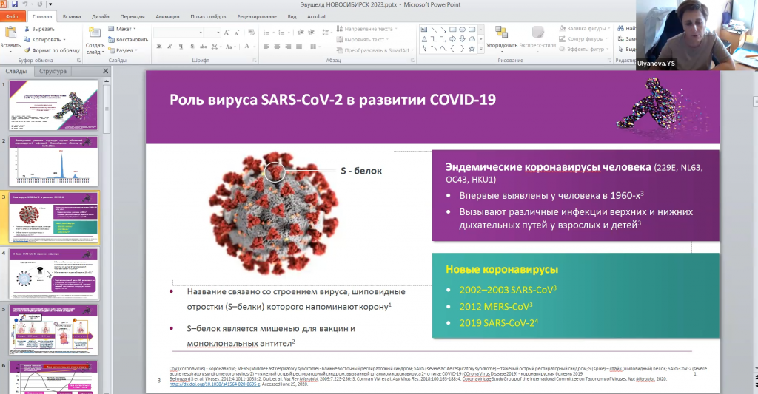Image resolution: width=758 pixels, height=394 pixels.
Task: Select the five-point star shape
Action: tap(472, 49)
